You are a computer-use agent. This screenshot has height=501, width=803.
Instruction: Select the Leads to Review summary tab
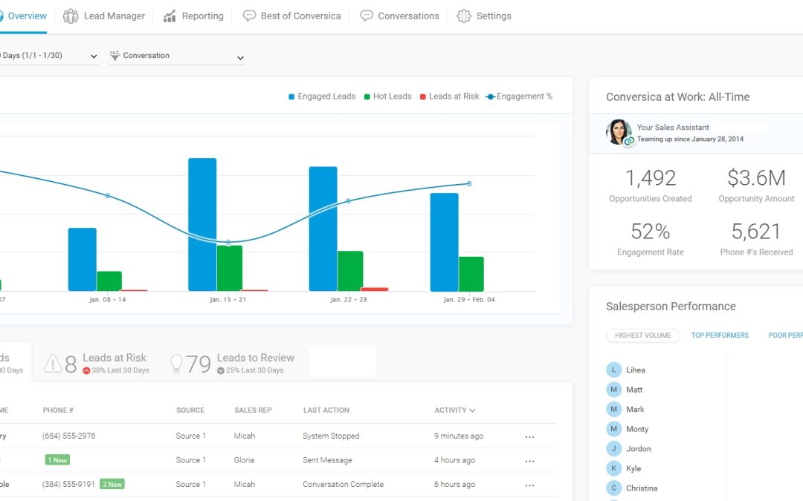click(x=232, y=363)
